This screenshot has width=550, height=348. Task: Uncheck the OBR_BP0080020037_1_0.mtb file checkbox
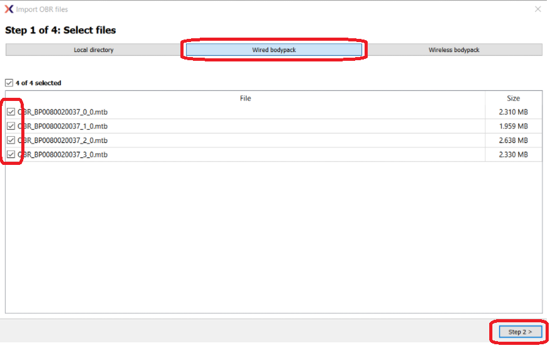[x=11, y=126]
